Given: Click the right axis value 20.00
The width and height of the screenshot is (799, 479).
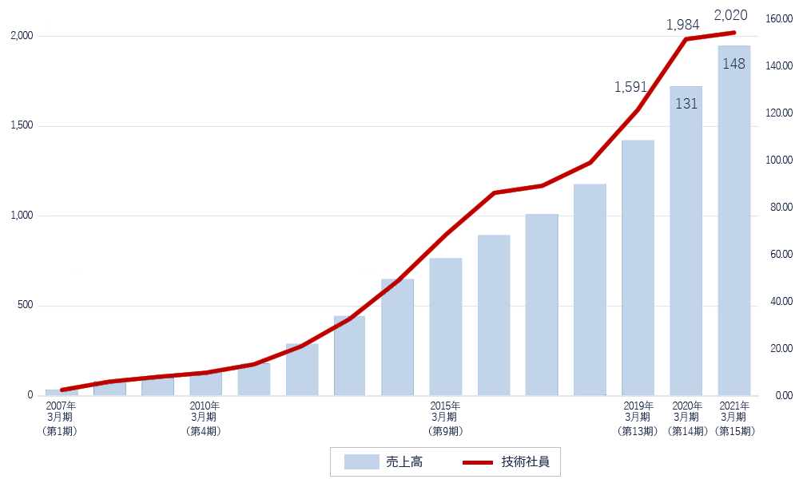Looking at the screenshot, I should (781, 349).
